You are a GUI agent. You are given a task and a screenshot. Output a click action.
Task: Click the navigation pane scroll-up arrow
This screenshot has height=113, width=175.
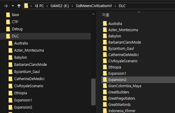coord(93,14)
